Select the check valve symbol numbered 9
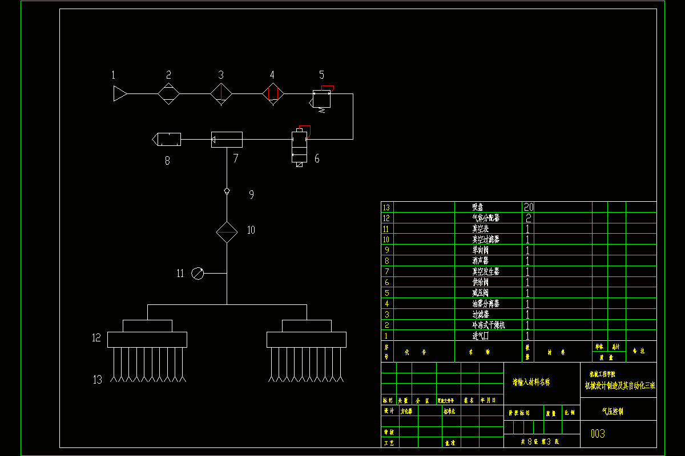This screenshot has height=456, width=685. coord(227,191)
